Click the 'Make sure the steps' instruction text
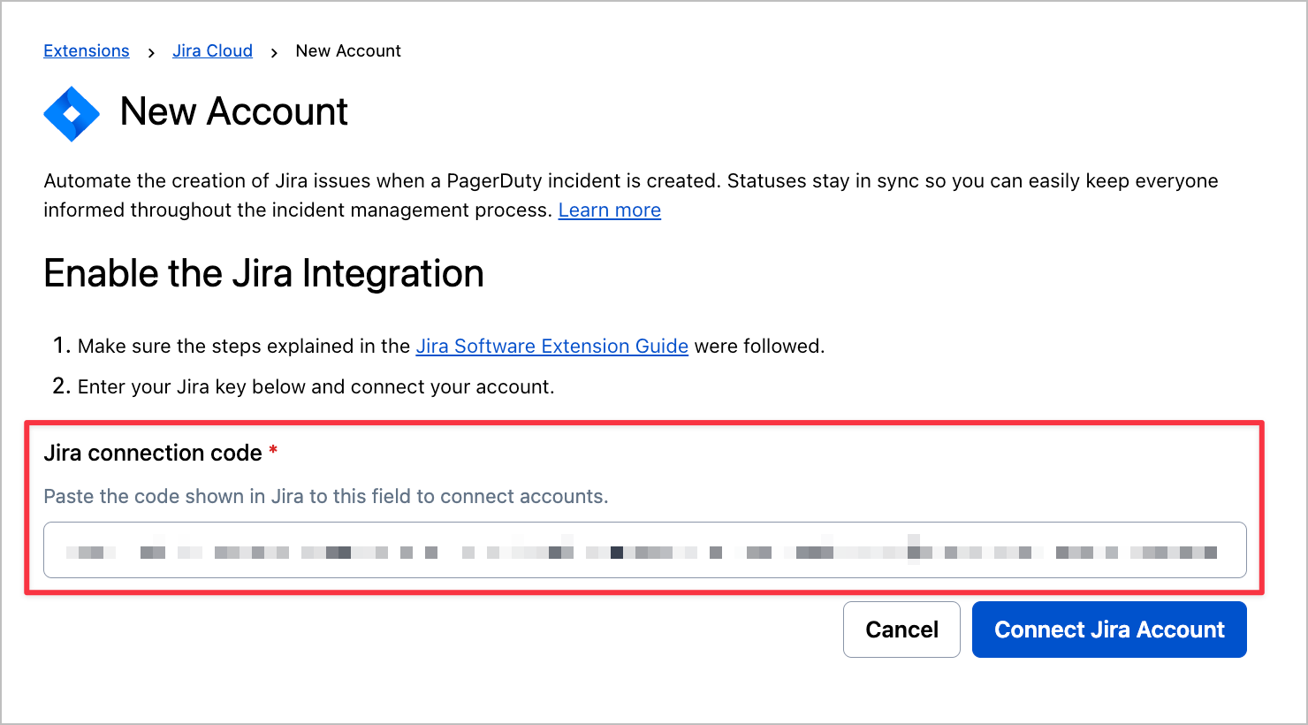 tap(243, 347)
